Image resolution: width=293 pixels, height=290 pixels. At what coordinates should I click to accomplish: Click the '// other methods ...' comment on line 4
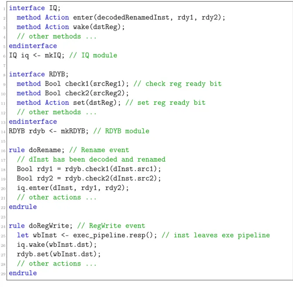tap(57, 37)
